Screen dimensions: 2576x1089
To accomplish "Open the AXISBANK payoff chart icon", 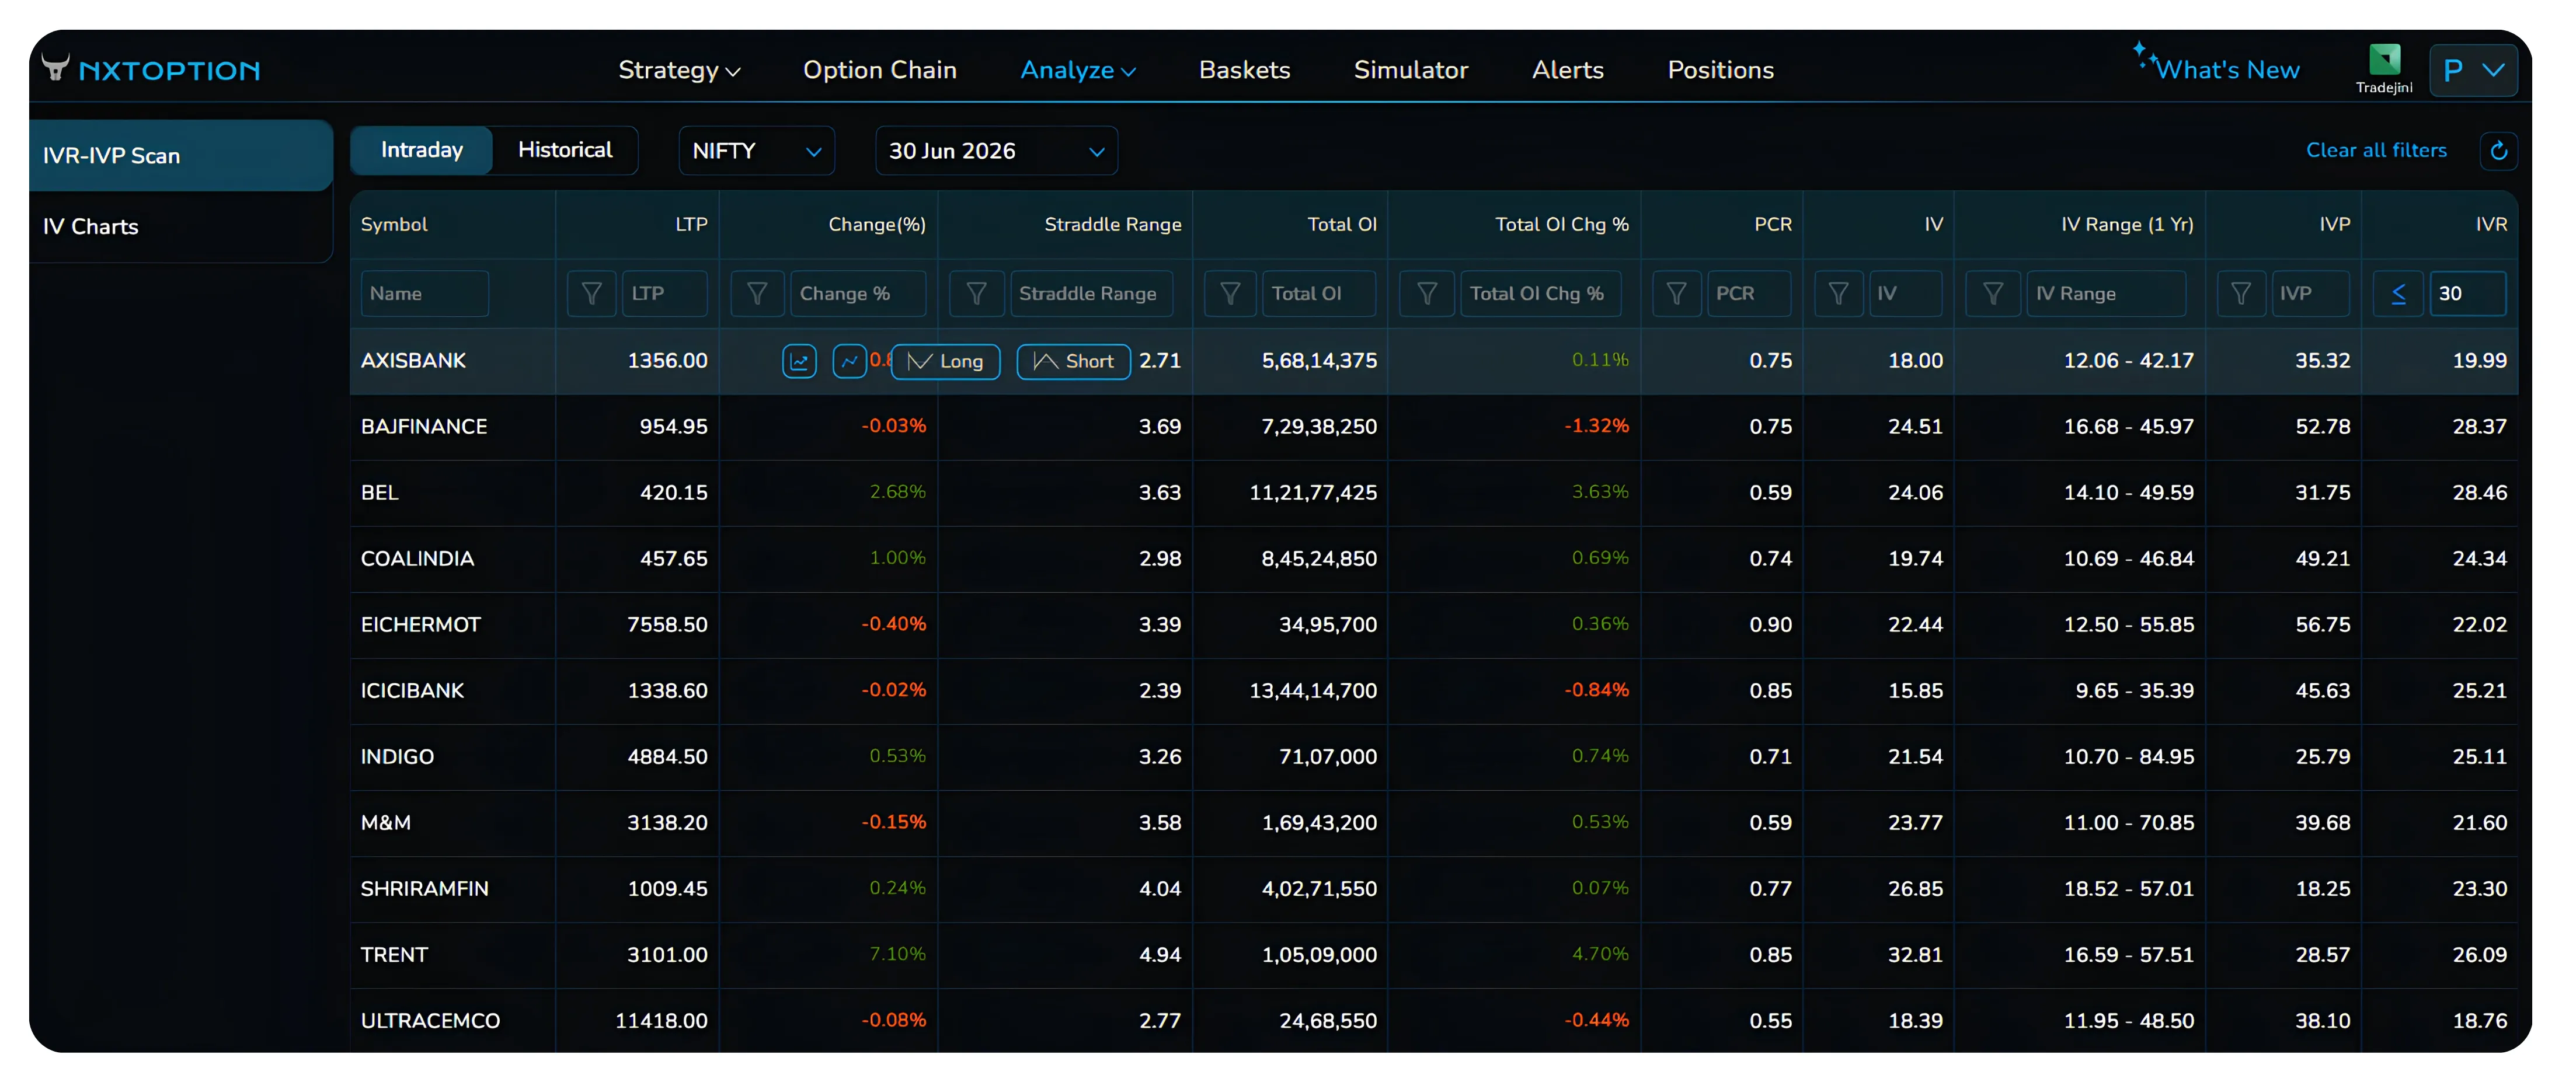I will pos(799,362).
